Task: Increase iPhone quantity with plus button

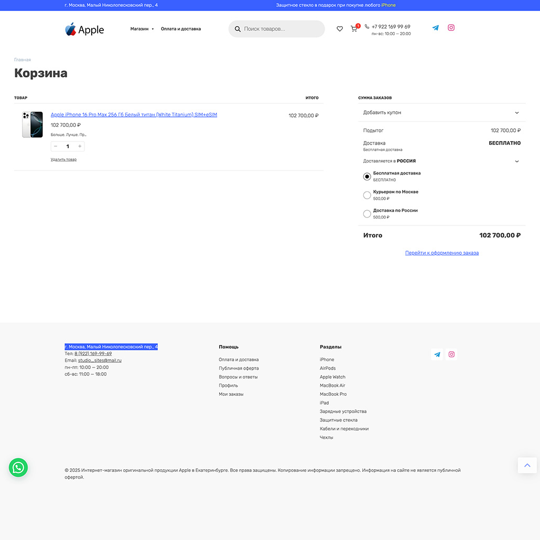Action: coord(80,146)
